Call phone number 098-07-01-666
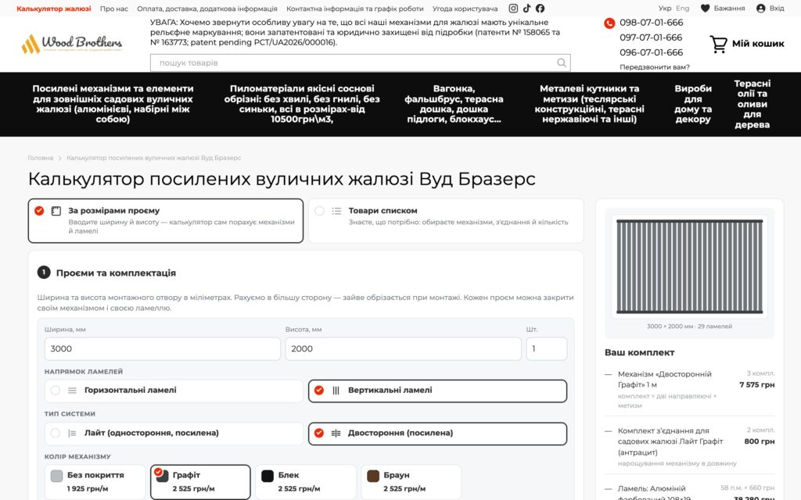 click(651, 23)
